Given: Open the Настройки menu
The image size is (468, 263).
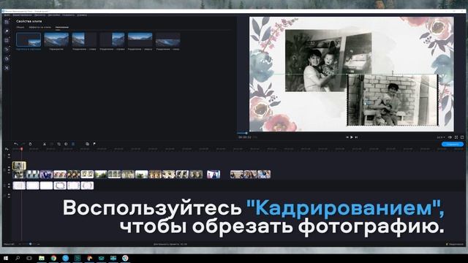Looking at the screenshot, I should coord(54,15).
